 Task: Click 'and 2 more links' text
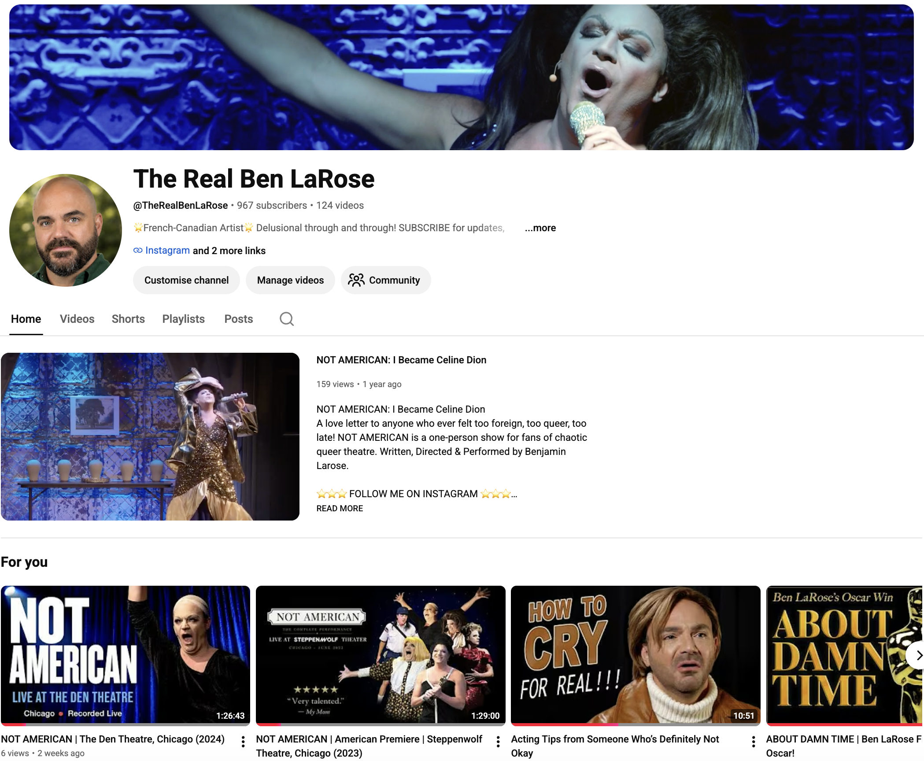click(229, 251)
